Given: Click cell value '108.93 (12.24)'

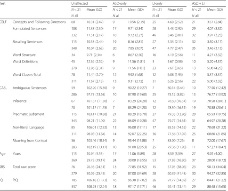Looking at the screenshot, I should [x=97, y=187].
